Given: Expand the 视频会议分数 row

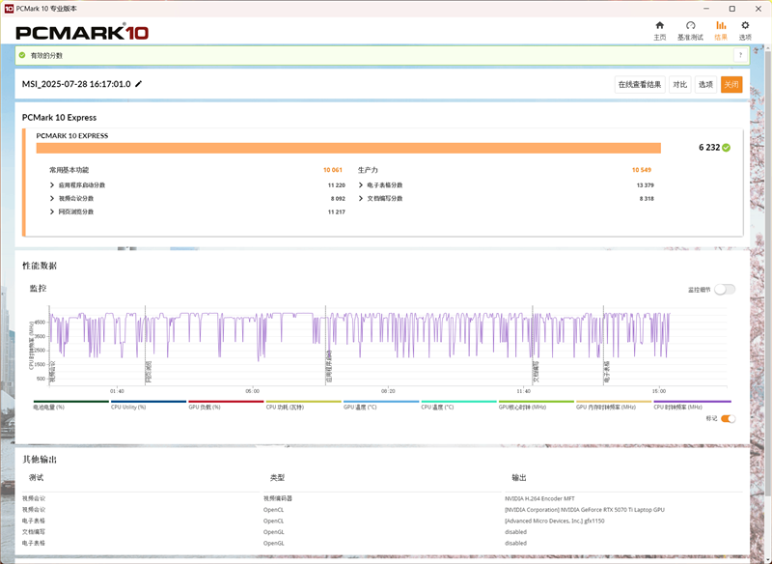Looking at the screenshot, I should point(52,198).
